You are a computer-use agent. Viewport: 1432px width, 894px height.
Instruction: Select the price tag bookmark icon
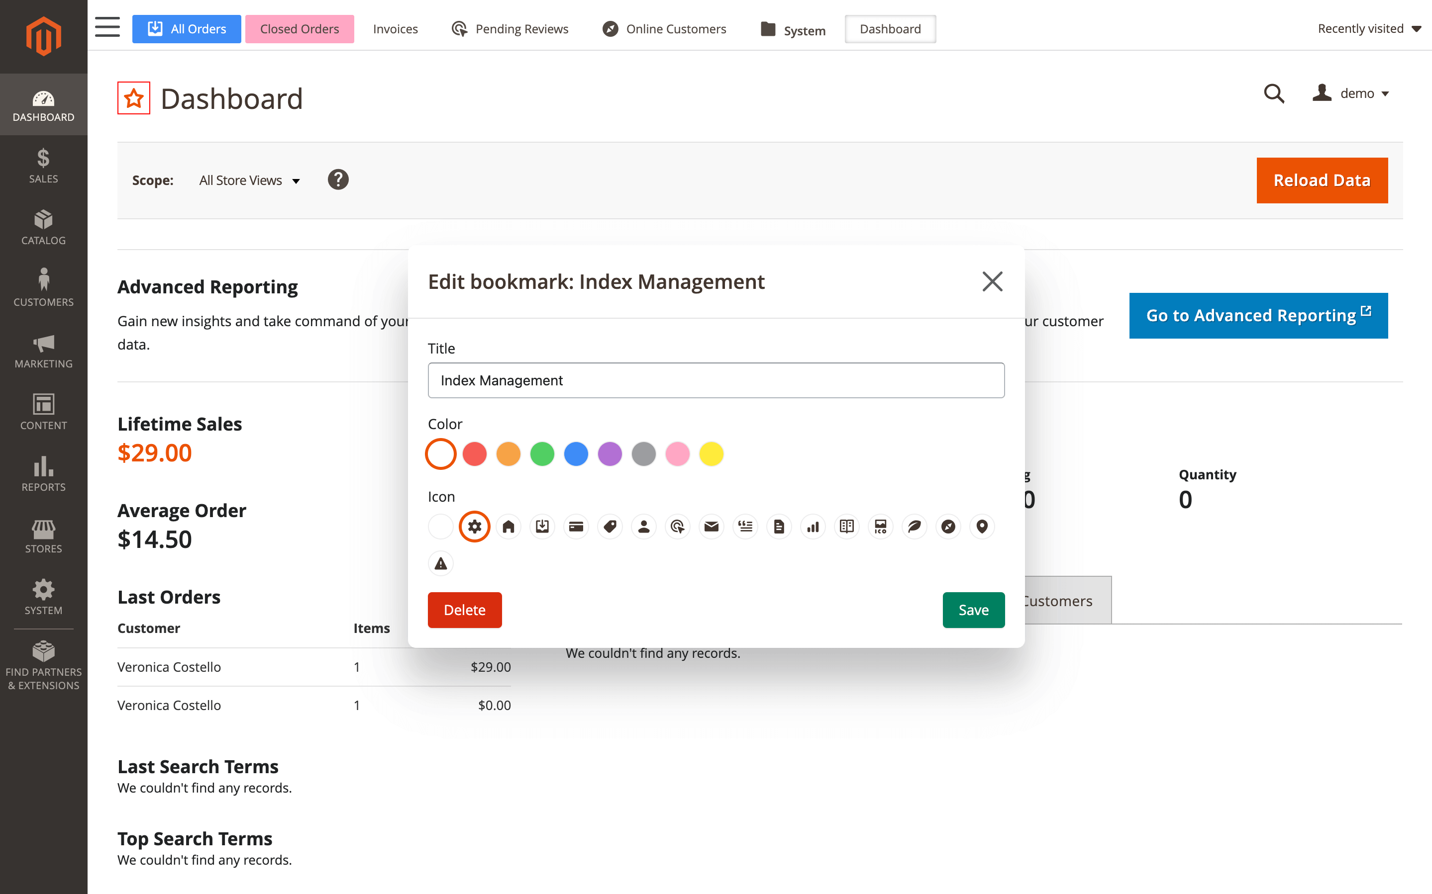610,526
